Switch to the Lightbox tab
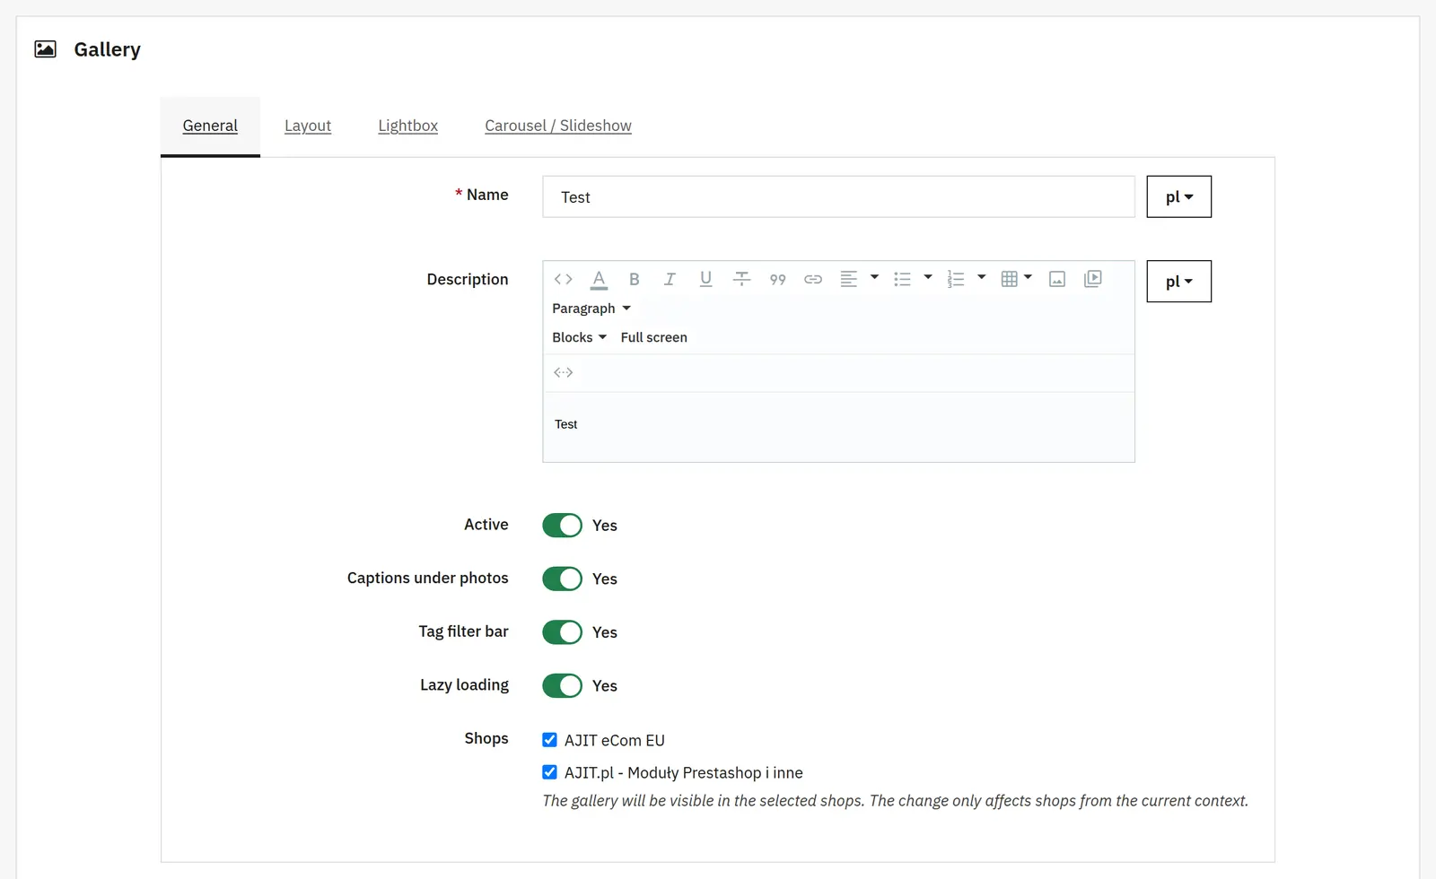The width and height of the screenshot is (1436, 879). [x=407, y=126]
